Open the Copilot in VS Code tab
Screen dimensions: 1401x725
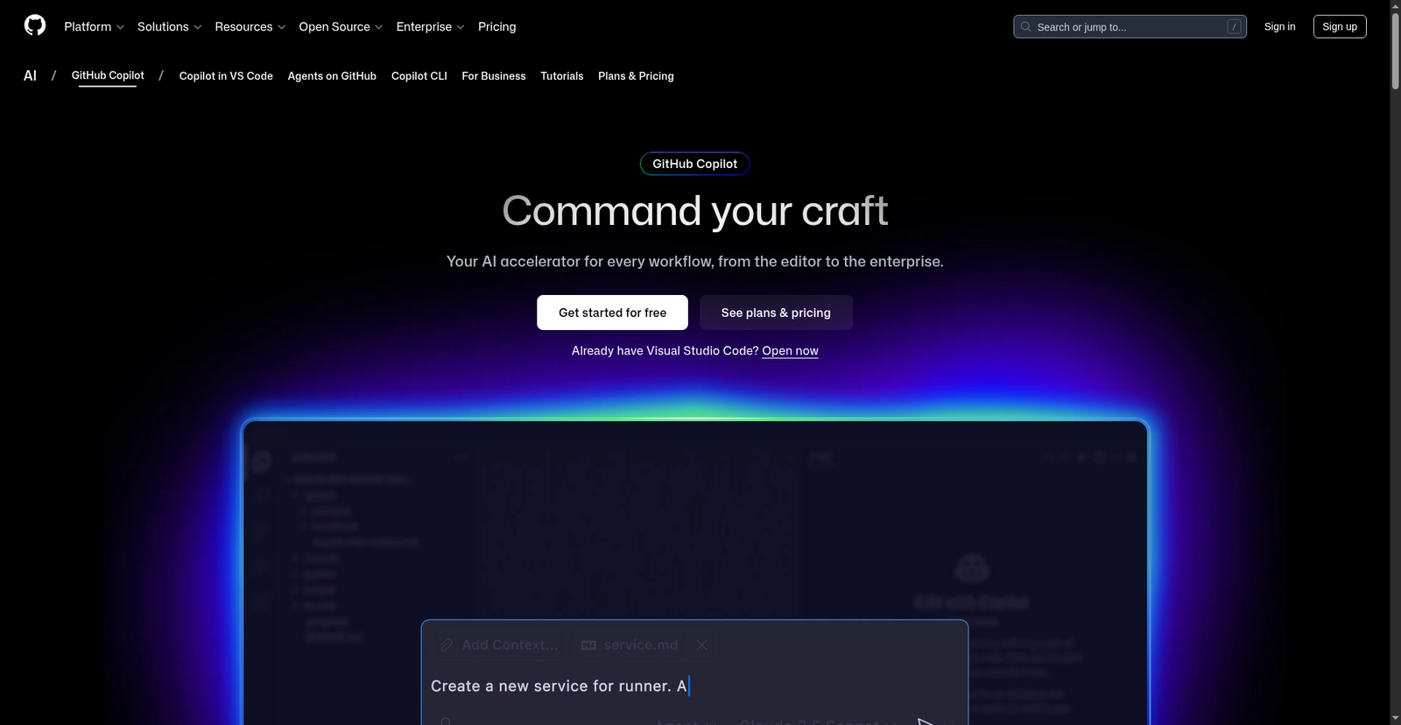tap(226, 76)
